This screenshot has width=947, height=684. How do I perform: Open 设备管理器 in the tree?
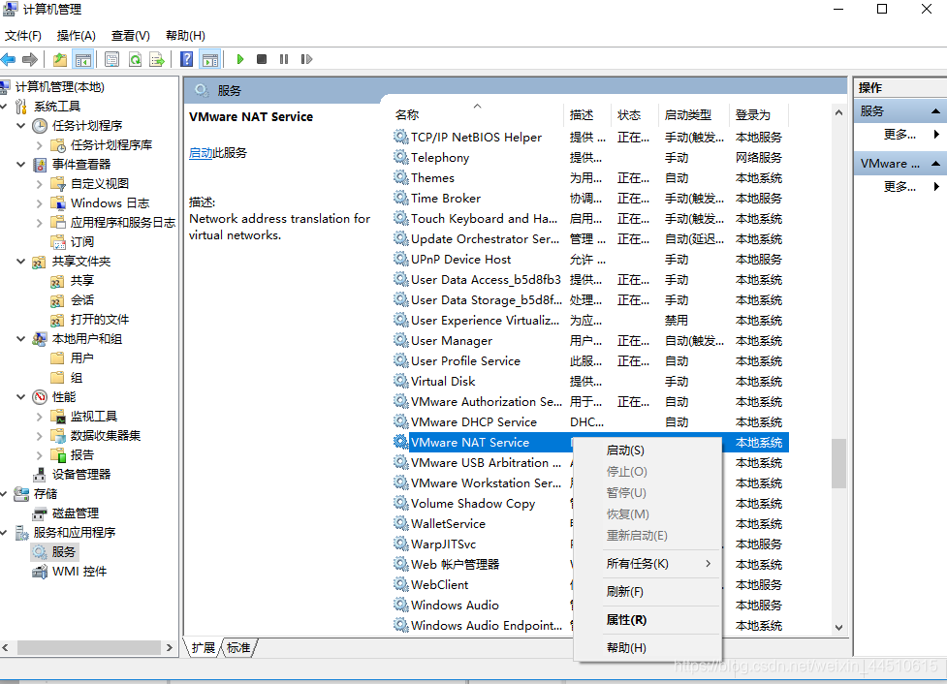coord(81,475)
